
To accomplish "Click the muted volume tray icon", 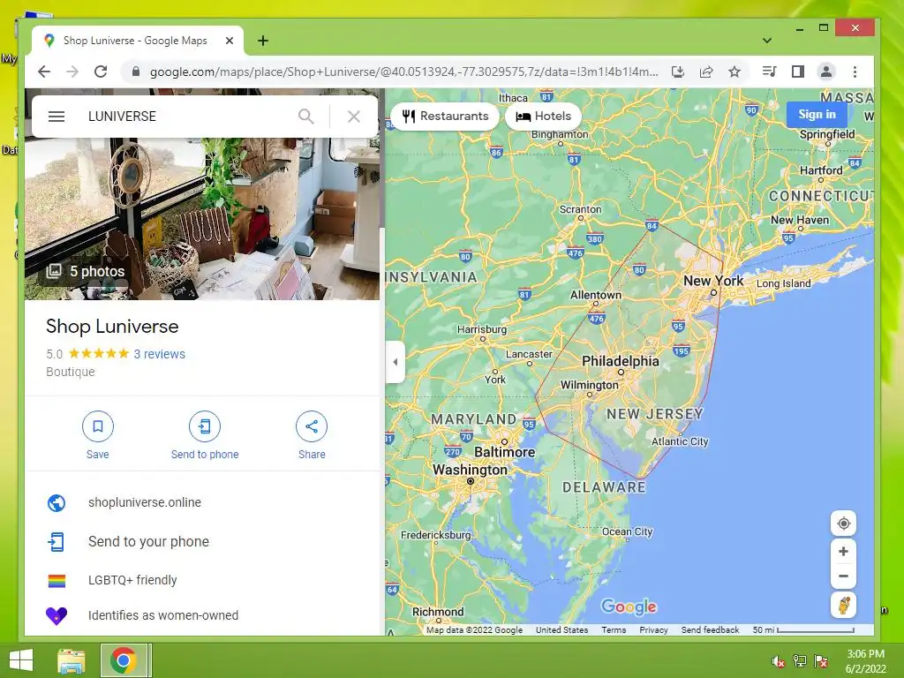I will 779,661.
